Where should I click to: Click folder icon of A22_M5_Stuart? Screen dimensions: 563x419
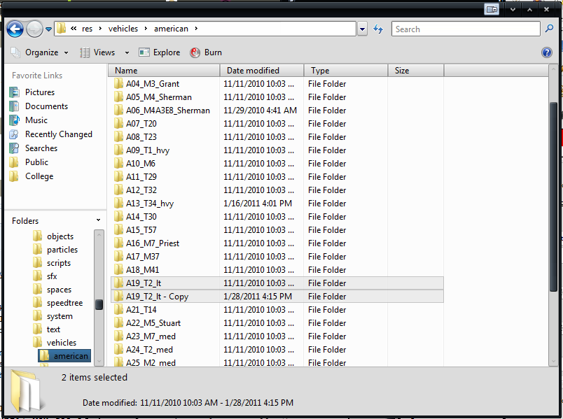point(118,322)
